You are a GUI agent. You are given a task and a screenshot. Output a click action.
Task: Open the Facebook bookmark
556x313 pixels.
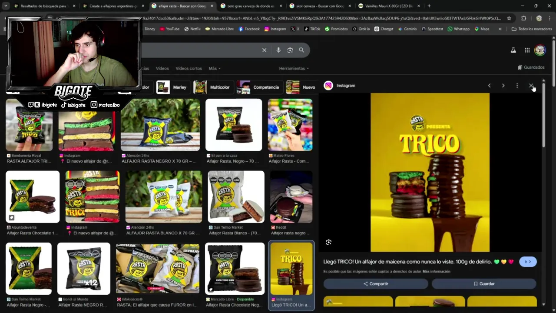click(249, 29)
